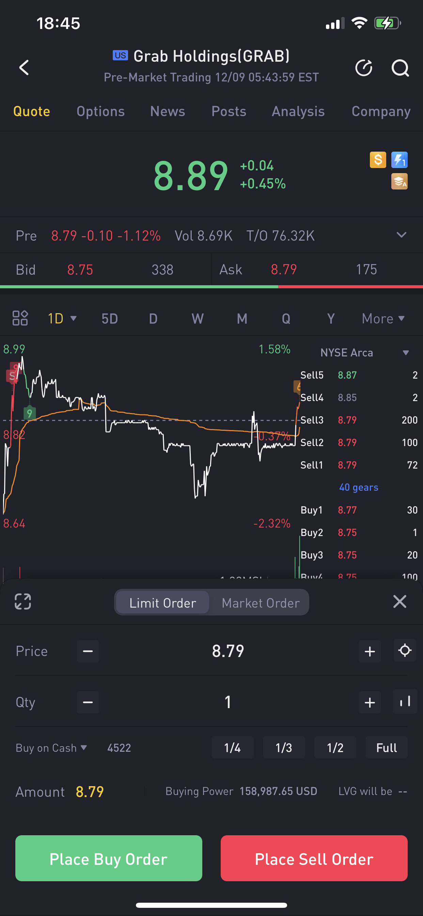Select the Sell2 row with 100 shares
Image resolution: width=423 pixels, height=916 pixels.
pos(359,442)
